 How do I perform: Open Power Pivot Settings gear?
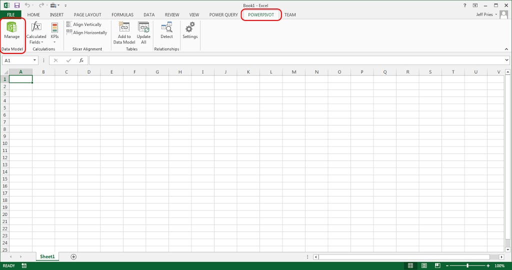[x=190, y=31]
